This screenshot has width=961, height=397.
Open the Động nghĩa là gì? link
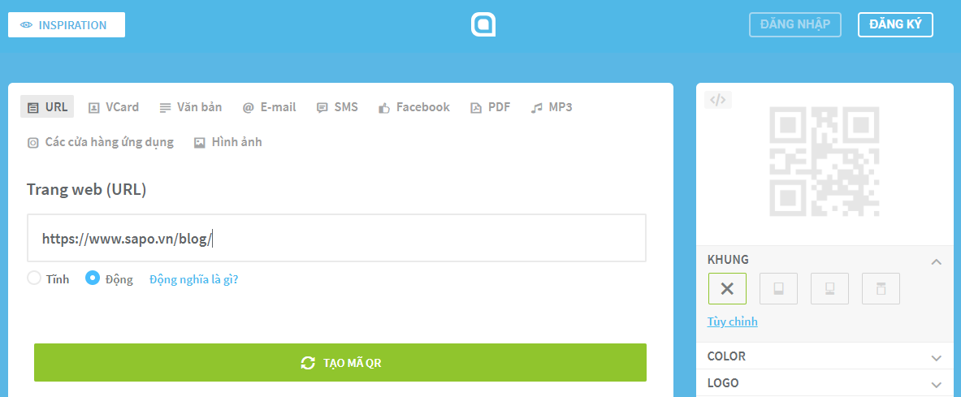[193, 279]
